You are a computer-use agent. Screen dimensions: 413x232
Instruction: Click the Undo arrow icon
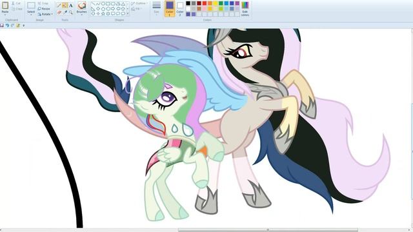tap(7, 26)
